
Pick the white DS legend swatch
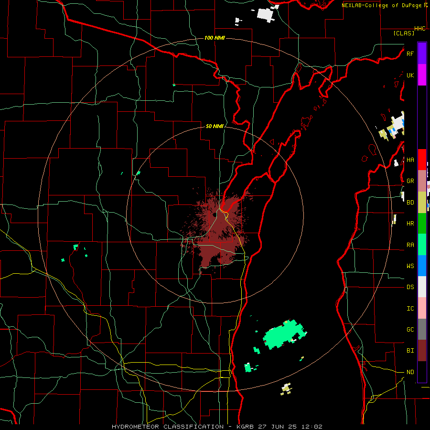tap(422, 287)
